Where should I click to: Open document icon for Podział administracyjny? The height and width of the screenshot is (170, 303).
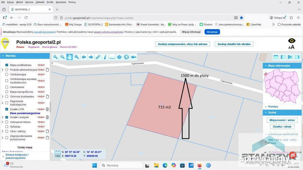click(47, 70)
